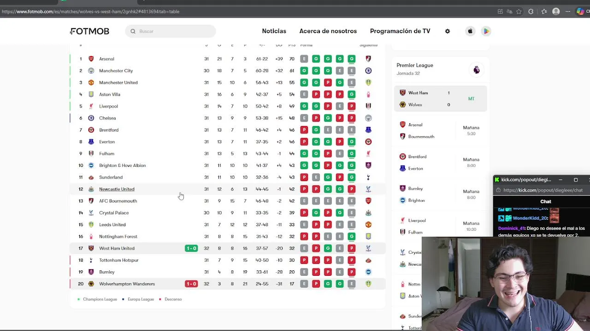Open the Wolverhampton Wanderers team link
Viewport: 590px width, 331px height.
tap(127, 284)
